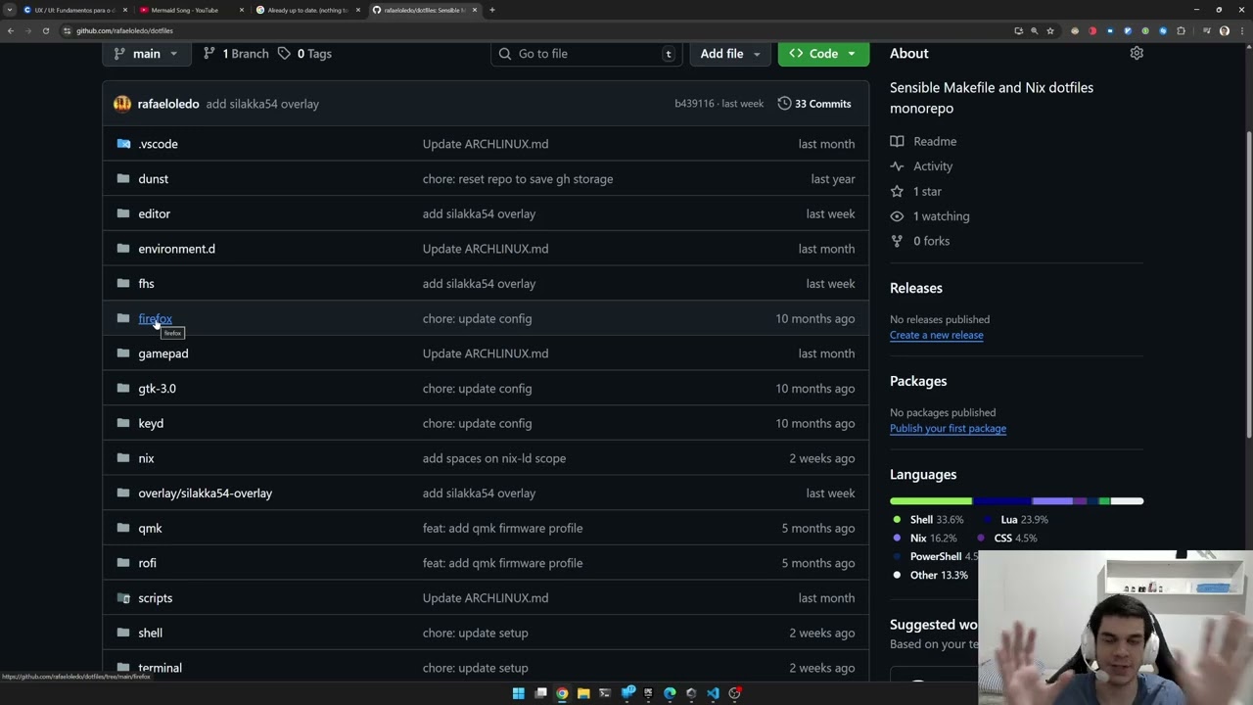1253x705 pixels.
Task: Open the green Code dropdown button
Action: coord(823,54)
